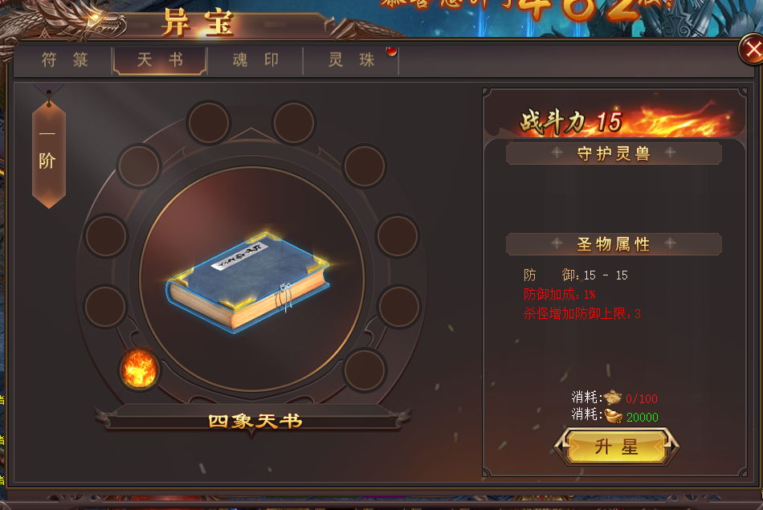Image resolution: width=763 pixels, height=510 pixels.
Task: Open the 天书 tab
Action: [160, 60]
